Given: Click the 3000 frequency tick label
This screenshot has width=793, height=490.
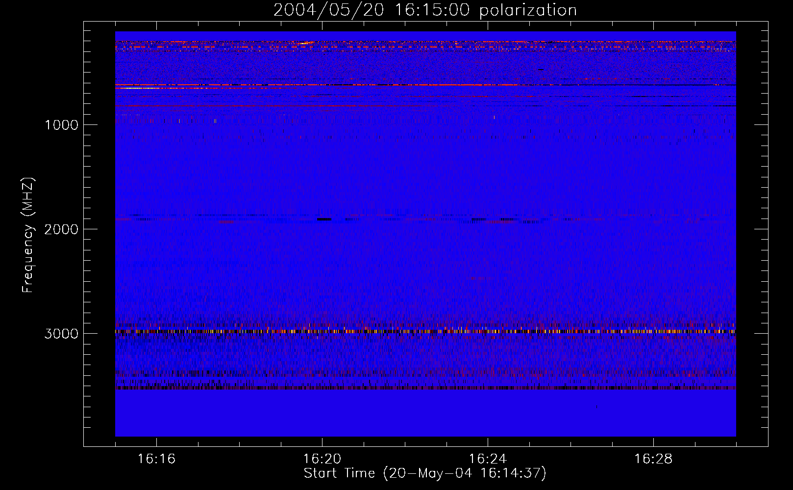Looking at the screenshot, I should click(62, 334).
